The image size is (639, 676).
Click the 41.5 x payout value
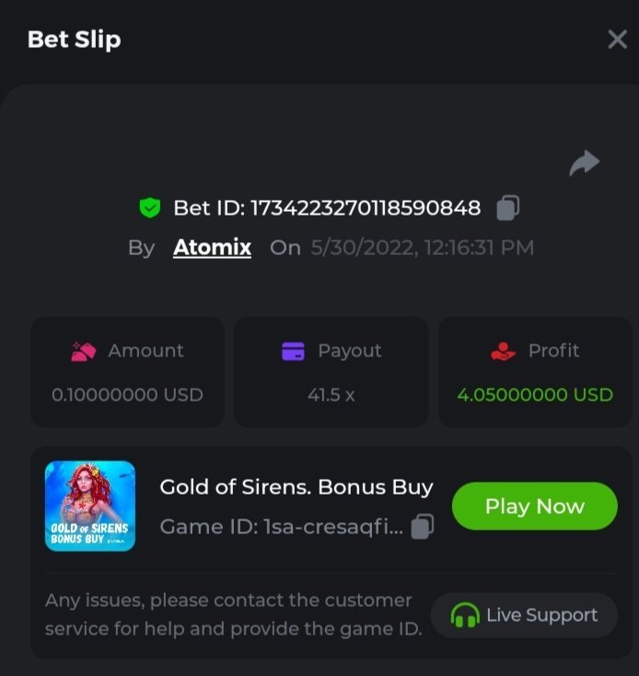(331, 395)
